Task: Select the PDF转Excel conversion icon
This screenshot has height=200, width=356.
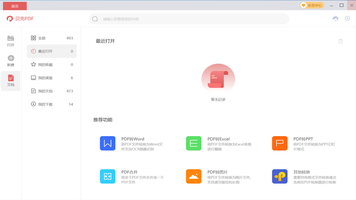Action: 194,143
